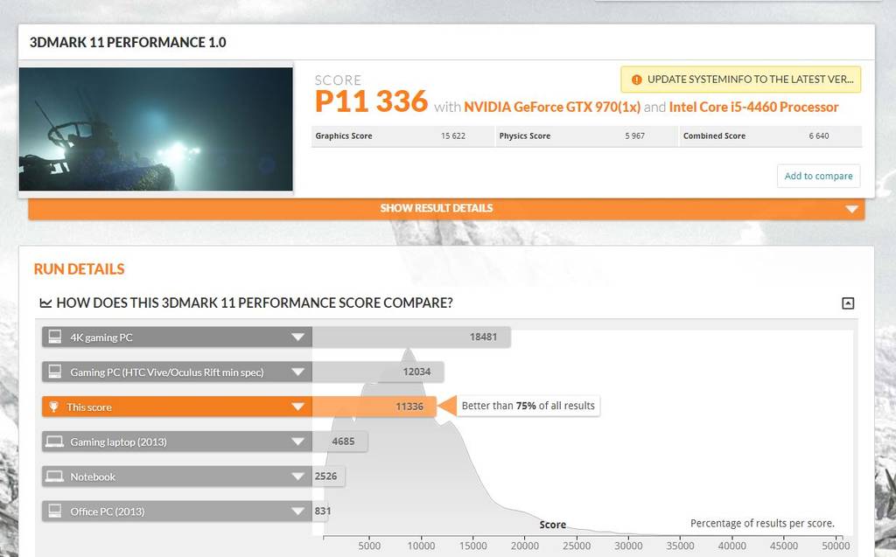Click the 2526 Notebook score value
896x557 pixels.
tap(325, 477)
